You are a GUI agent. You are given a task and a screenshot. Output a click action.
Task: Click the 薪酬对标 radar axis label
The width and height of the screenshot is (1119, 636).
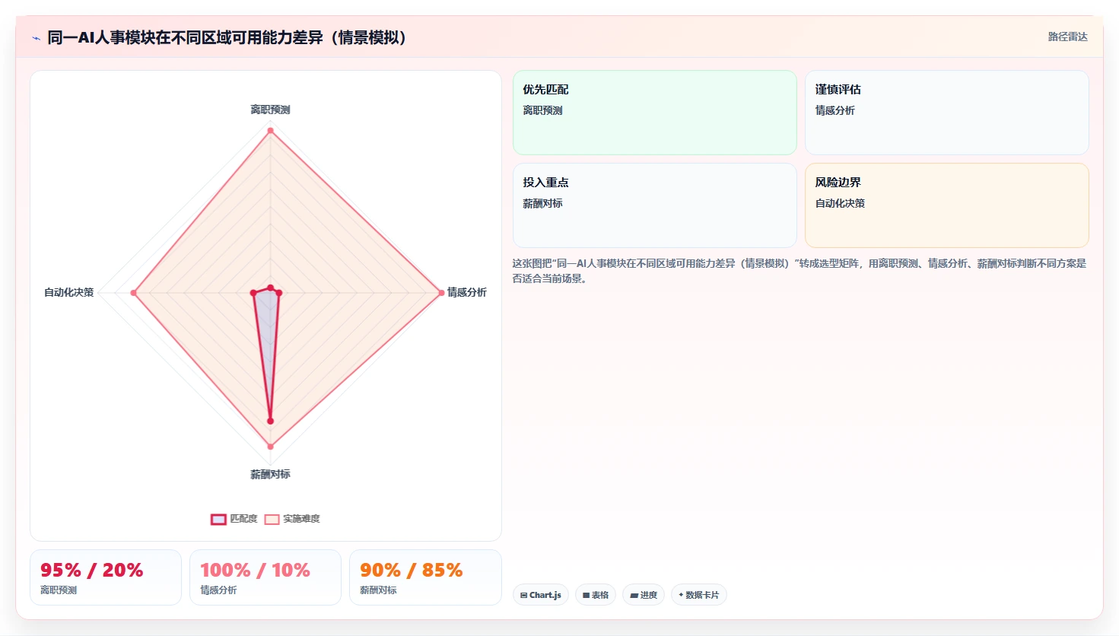tap(270, 474)
